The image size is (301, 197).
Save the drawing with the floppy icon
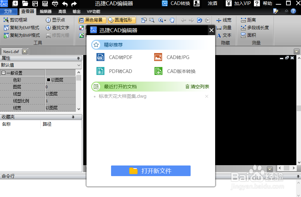click(35, 3)
